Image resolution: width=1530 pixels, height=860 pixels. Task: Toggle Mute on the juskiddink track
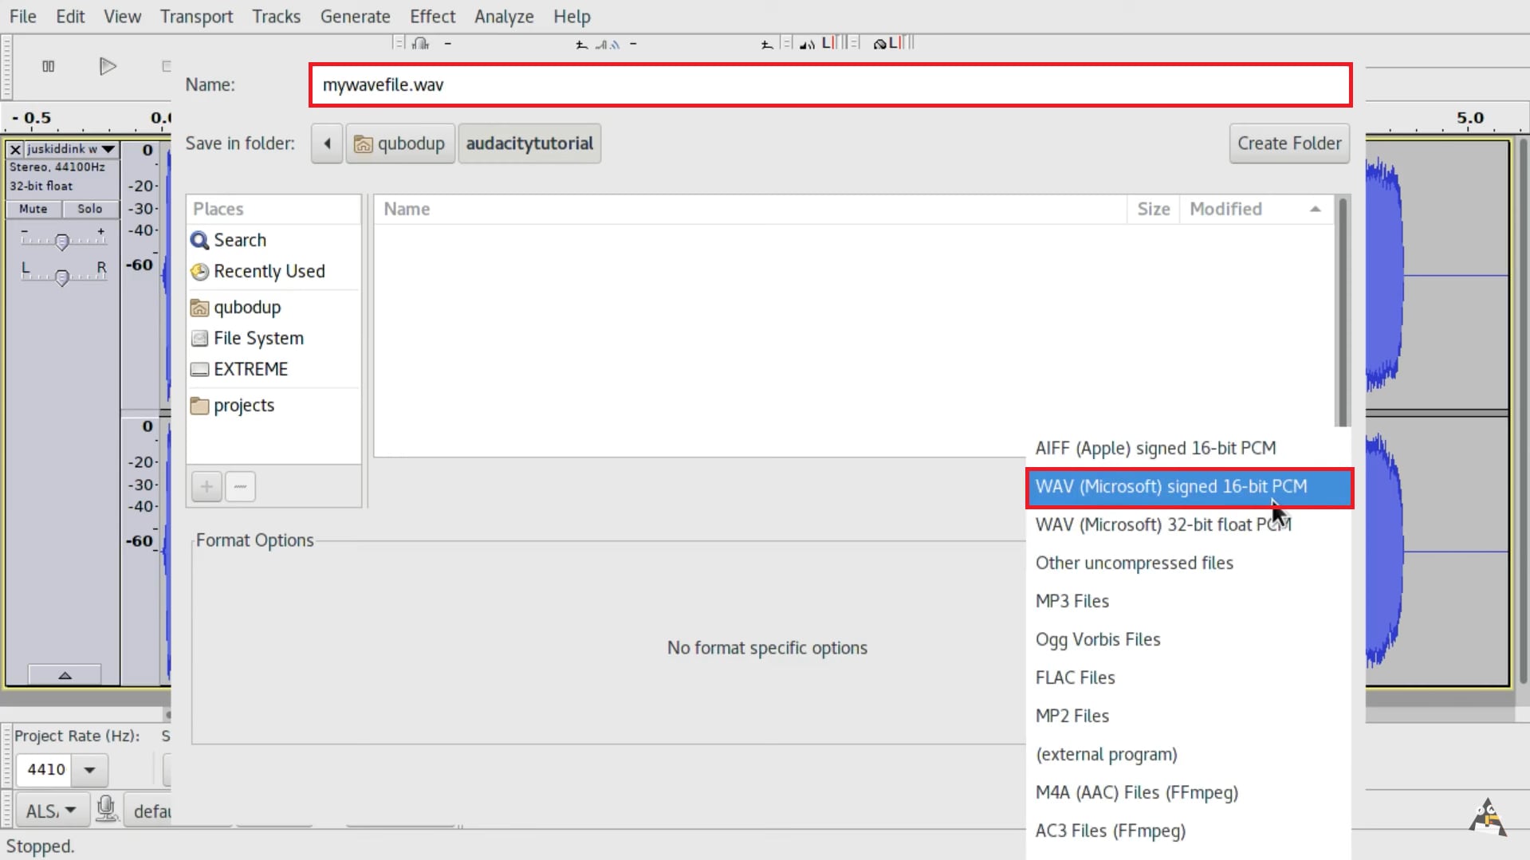click(33, 209)
